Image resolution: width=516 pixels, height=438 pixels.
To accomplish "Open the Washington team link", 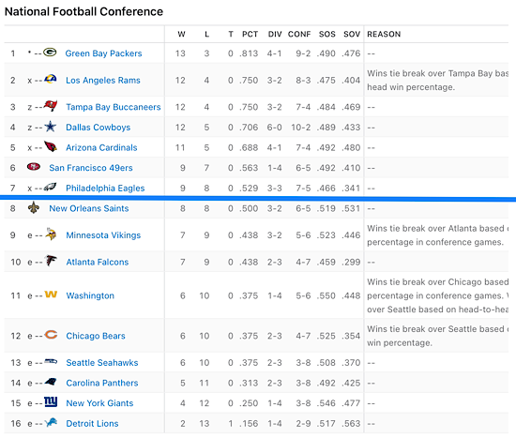I will point(90,295).
